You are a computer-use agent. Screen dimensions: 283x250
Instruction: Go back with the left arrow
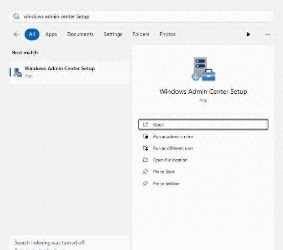pos(16,34)
